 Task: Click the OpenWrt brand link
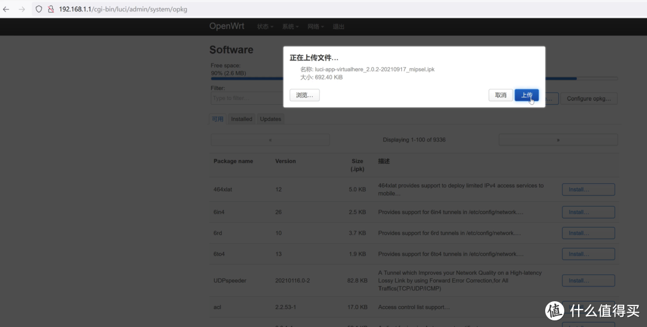pyautogui.click(x=226, y=26)
